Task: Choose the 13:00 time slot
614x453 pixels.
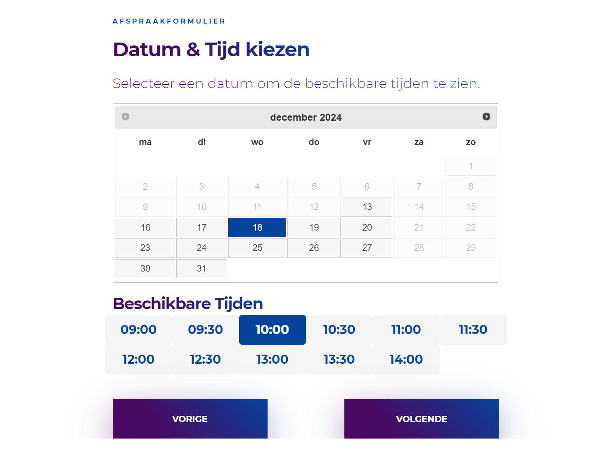Action: click(x=273, y=360)
